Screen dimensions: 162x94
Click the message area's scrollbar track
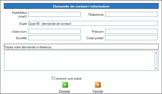[x=156, y=61]
